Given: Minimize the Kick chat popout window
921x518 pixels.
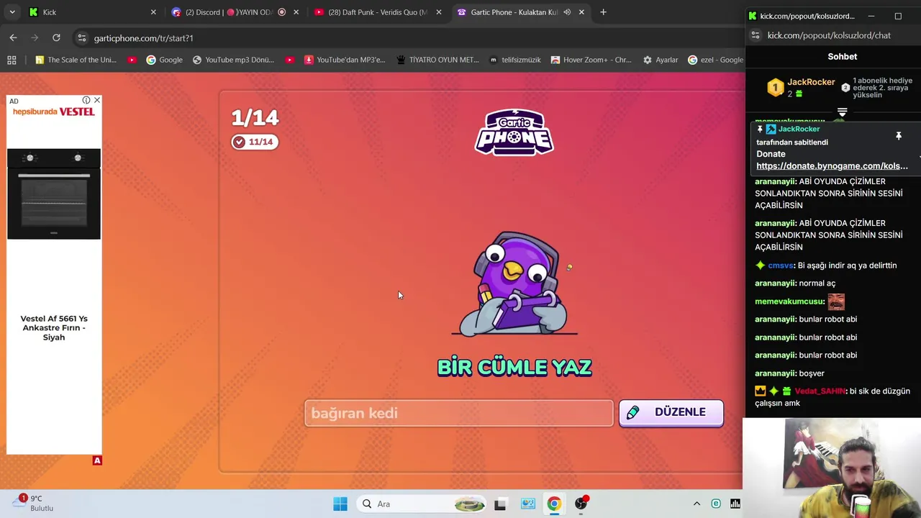Looking at the screenshot, I should coord(871,16).
